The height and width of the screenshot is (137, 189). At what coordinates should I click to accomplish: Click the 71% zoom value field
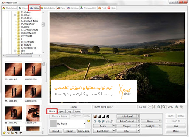(170, 107)
